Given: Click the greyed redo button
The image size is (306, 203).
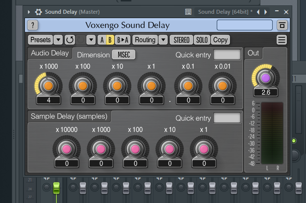Looking at the screenshot, I should point(80,40).
